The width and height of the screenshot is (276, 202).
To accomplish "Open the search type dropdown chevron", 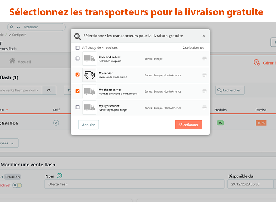I will pyautogui.click(x=18, y=28).
